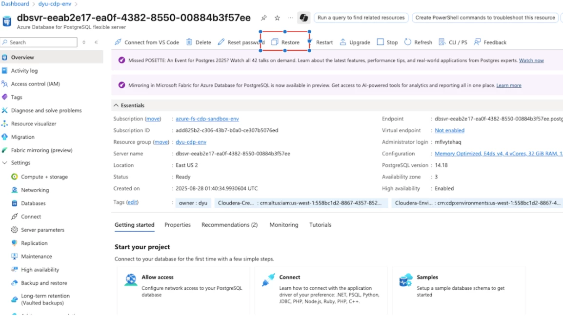Click dyu-cdp-env breadcrumb link

coord(55,4)
